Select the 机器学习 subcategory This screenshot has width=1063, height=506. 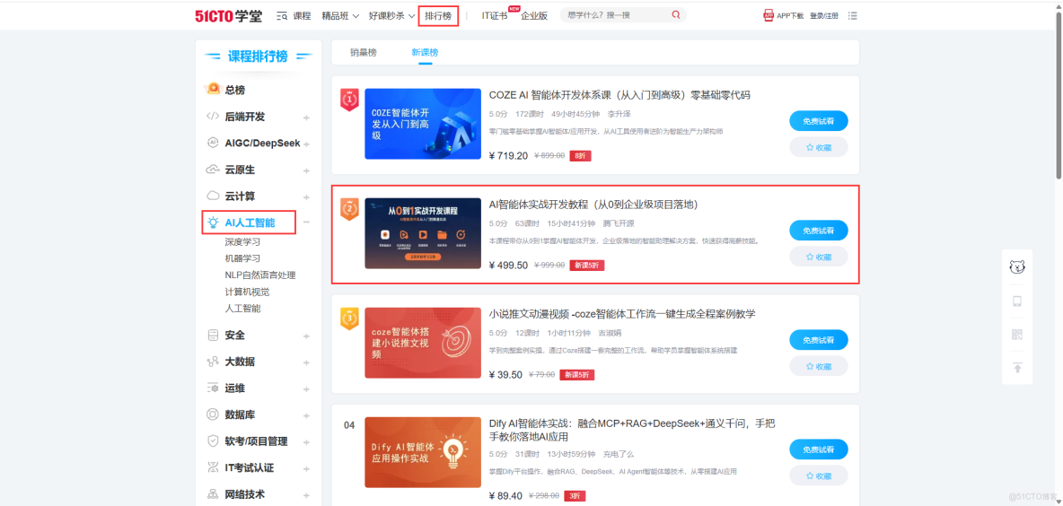[242, 258]
